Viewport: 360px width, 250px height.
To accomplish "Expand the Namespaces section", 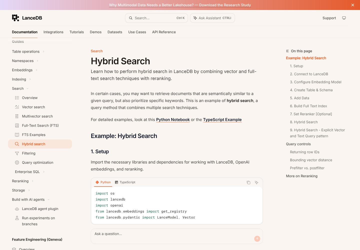I will tap(37, 61).
